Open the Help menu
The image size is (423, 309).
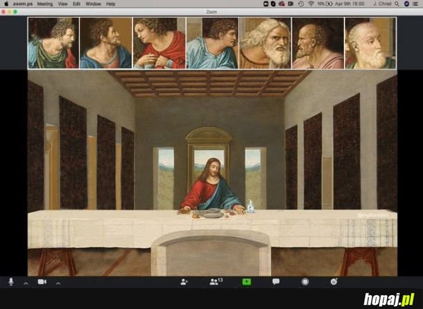(x=111, y=3)
